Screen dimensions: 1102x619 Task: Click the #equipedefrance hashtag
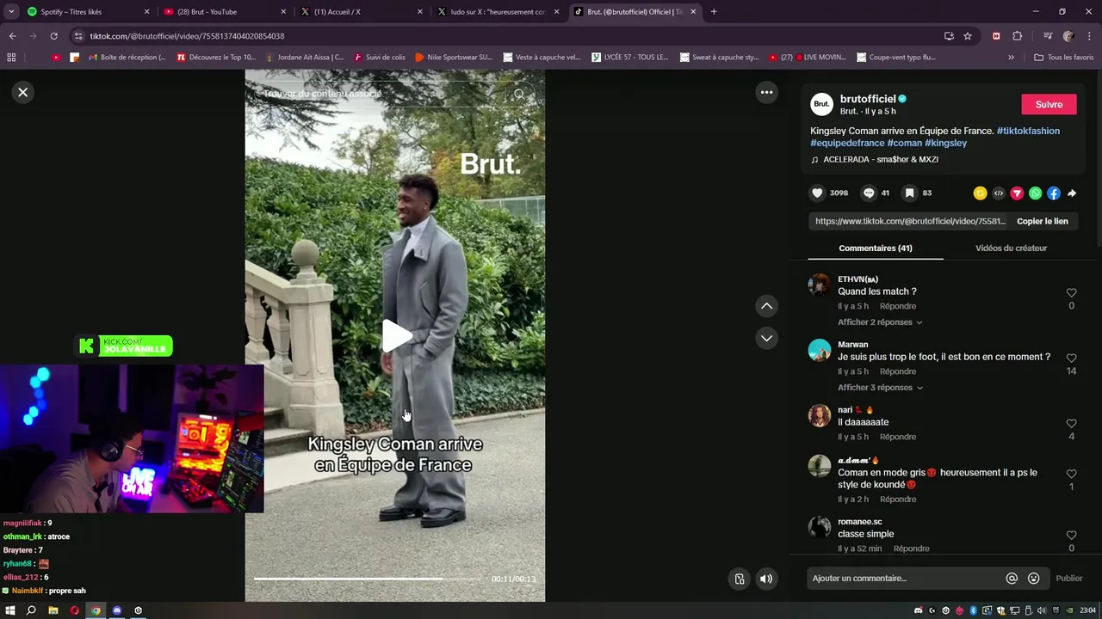click(847, 143)
